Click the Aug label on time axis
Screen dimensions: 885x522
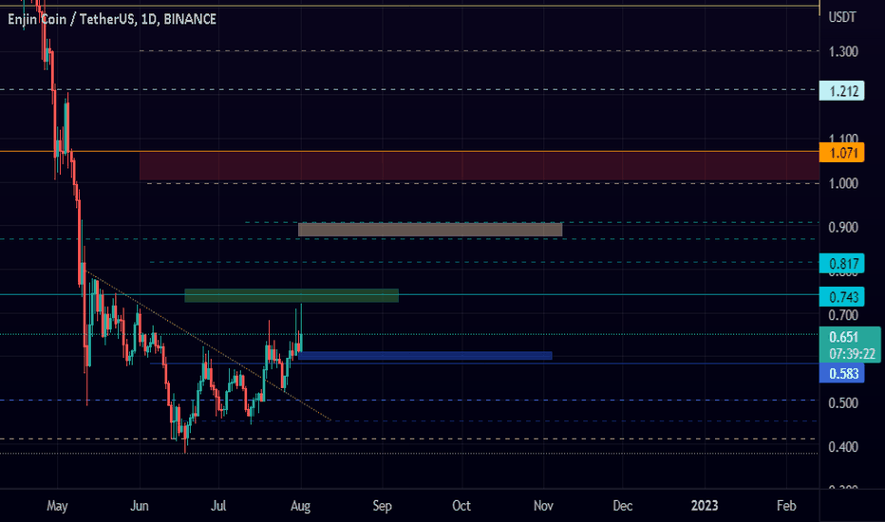[x=300, y=506]
